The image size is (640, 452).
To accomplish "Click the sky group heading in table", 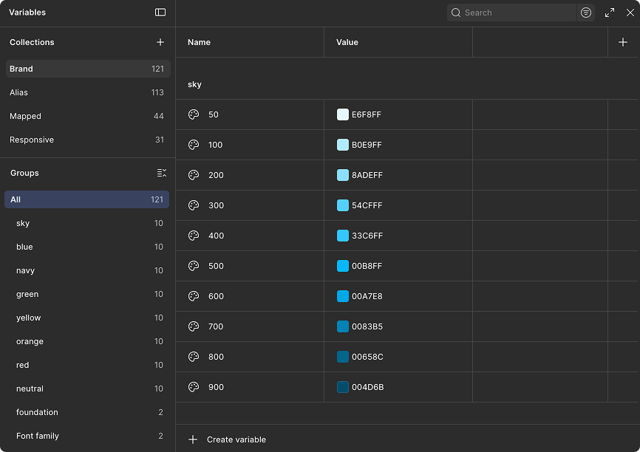I will [x=194, y=84].
